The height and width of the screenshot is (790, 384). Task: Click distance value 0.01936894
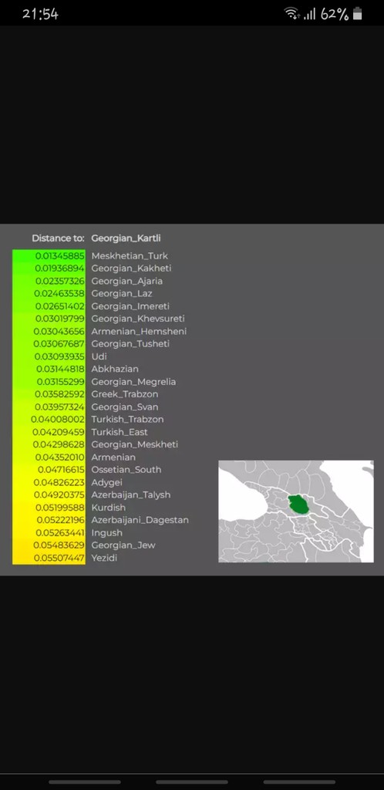pos(60,268)
